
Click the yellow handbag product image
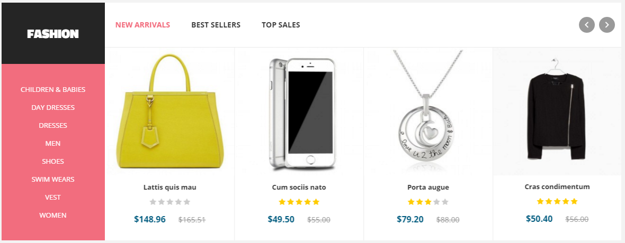(169, 114)
